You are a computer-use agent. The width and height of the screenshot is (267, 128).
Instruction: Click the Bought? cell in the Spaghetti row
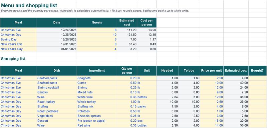click(257, 78)
